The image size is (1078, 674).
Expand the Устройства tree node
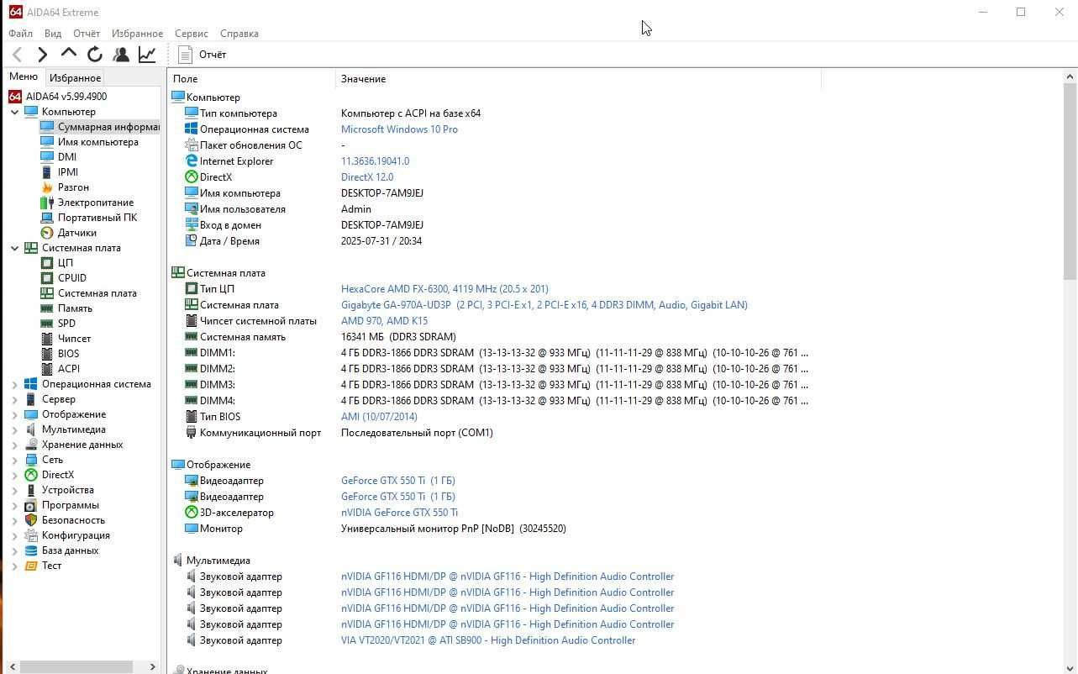[x=14, y=490]
